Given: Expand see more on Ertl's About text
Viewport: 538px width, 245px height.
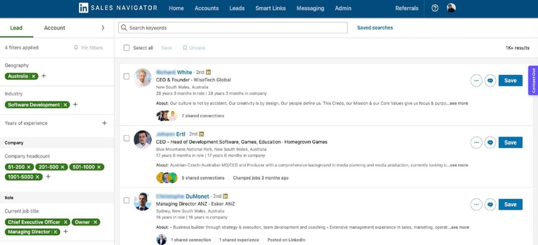Looking at the screenshot, I should (459, 165).
